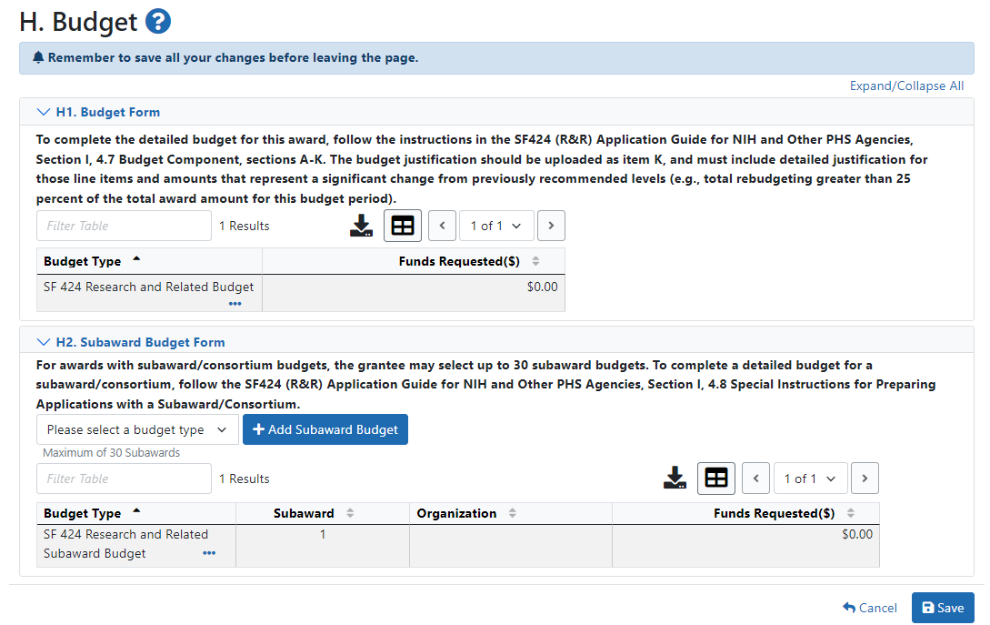Go to next page in H1 table
This screenshot has height=625, width=990.
[551, 226]
